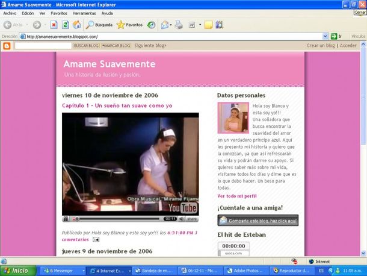This screenshot has width=367, height=276.
Task: Click the page vertical scrollbar down arrow
Action: [363, 253]
